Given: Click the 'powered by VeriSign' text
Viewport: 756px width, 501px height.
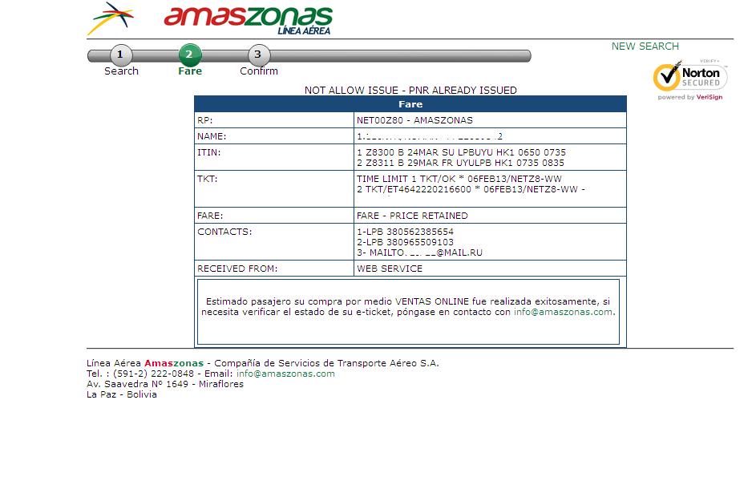Looking at the screenshot, I should (x=689, y=98).
